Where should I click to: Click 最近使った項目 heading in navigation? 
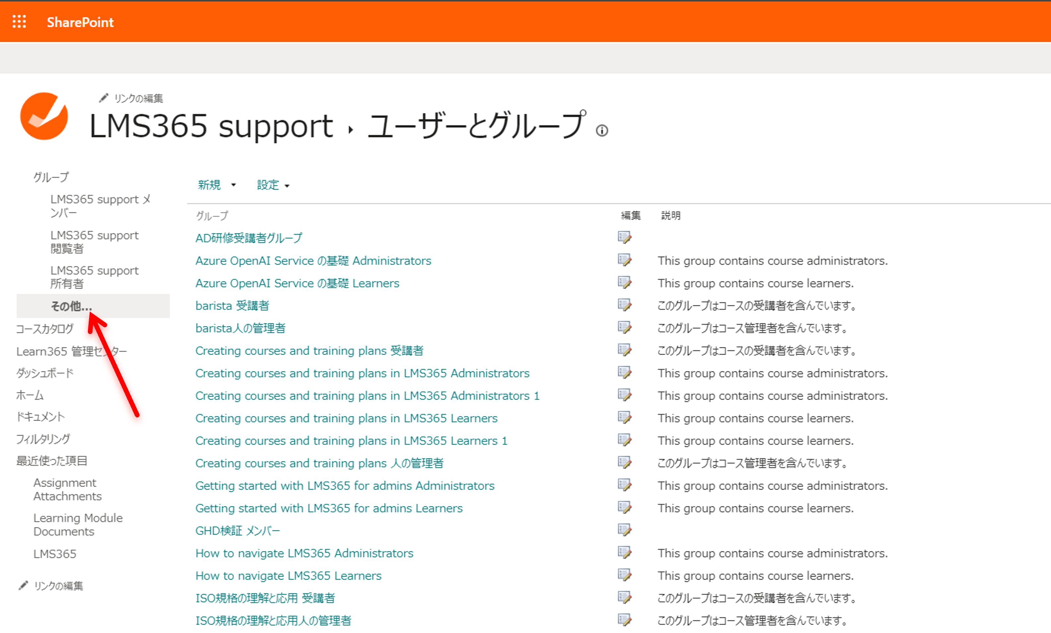click(52, 461)
